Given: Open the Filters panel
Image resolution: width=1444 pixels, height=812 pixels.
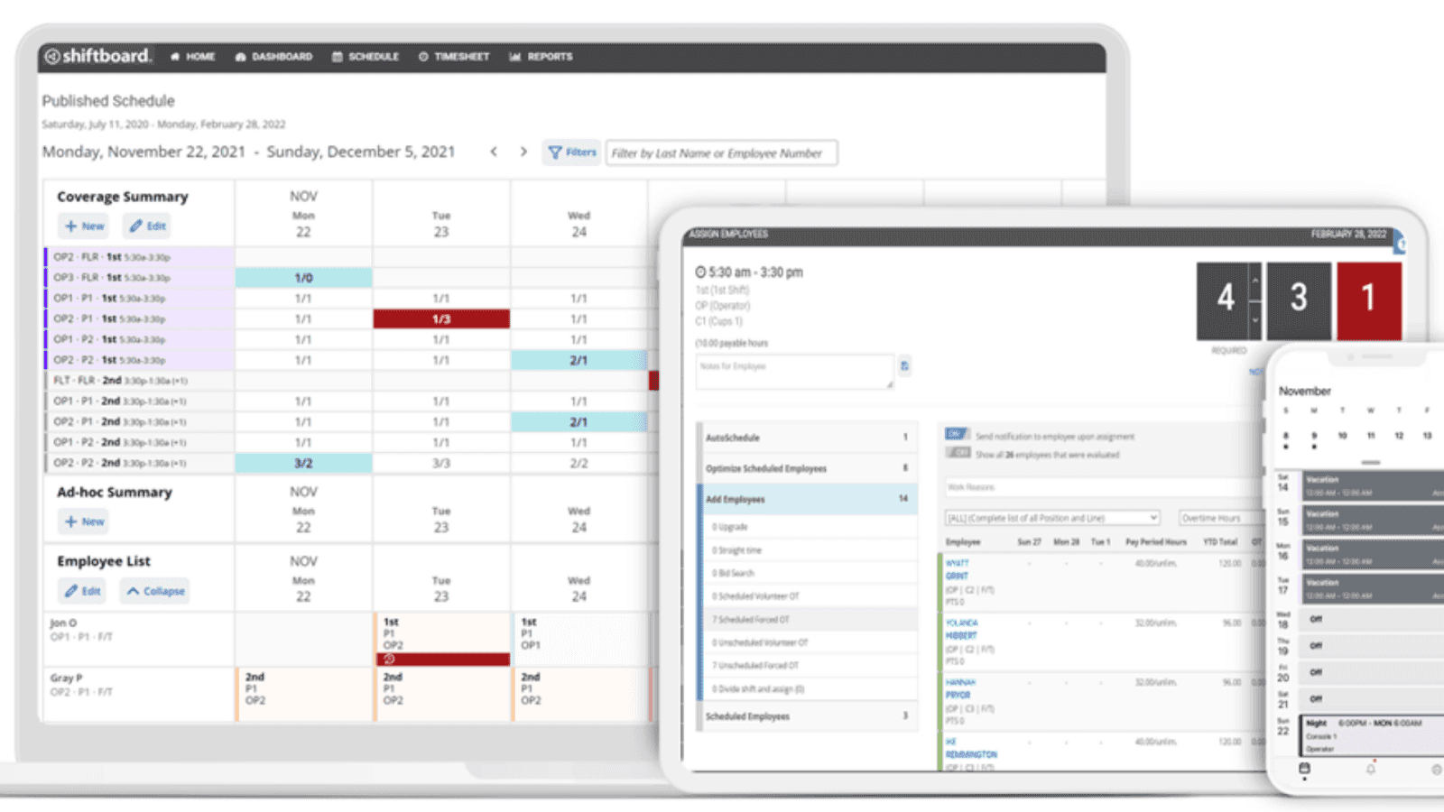Looking at the screenshot, I should 571,152.
